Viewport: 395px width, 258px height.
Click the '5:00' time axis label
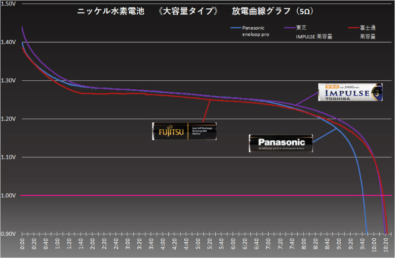pyautogui.click(x=198, y=244)
